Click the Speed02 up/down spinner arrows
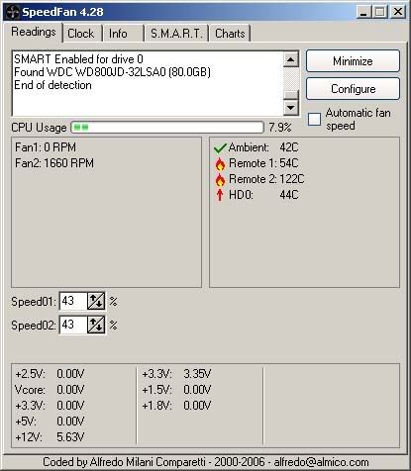Screen dimensions: 411x471 pos(96,325)
